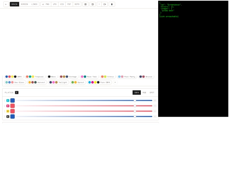Image resolution: width=229 pixels, height=171 pixels.
Task: Apply the Vintage palette preset
Action: [x=68, y=76]
